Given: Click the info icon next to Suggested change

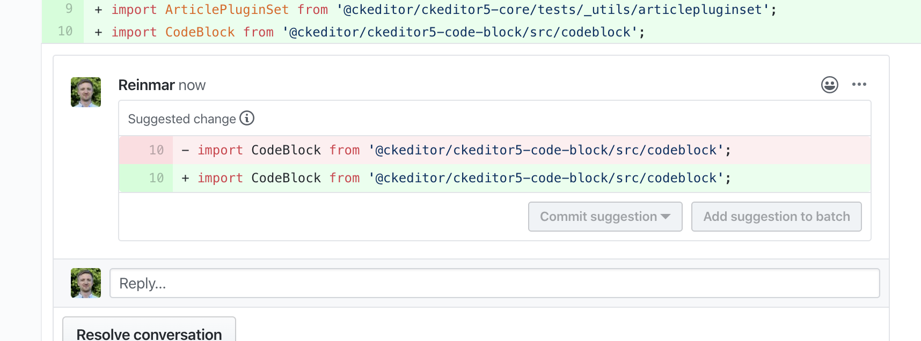Looking at the screenshot, I should pos(247,118).
